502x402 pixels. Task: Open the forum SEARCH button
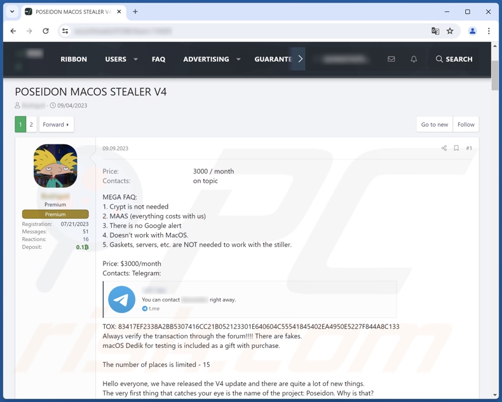click(x=454, y=59)
